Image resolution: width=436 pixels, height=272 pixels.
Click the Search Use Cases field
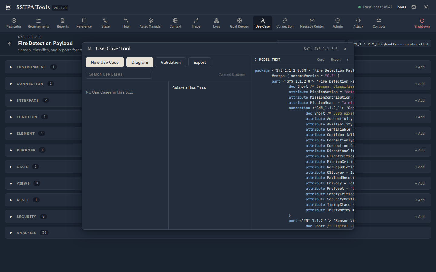click(x=119, y=74)
